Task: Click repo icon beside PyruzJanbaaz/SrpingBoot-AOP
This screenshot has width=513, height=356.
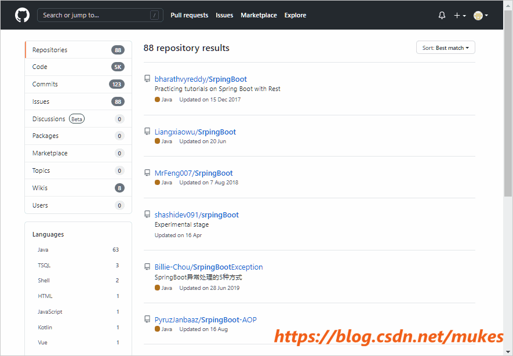Action: [147, 319]
